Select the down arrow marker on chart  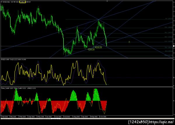click(x=129, y=42)
